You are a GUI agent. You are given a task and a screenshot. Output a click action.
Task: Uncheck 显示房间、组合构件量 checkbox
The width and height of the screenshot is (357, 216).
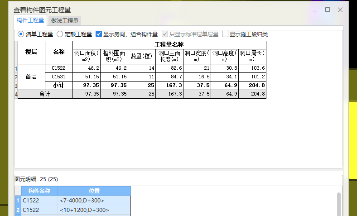coord(99,34)
